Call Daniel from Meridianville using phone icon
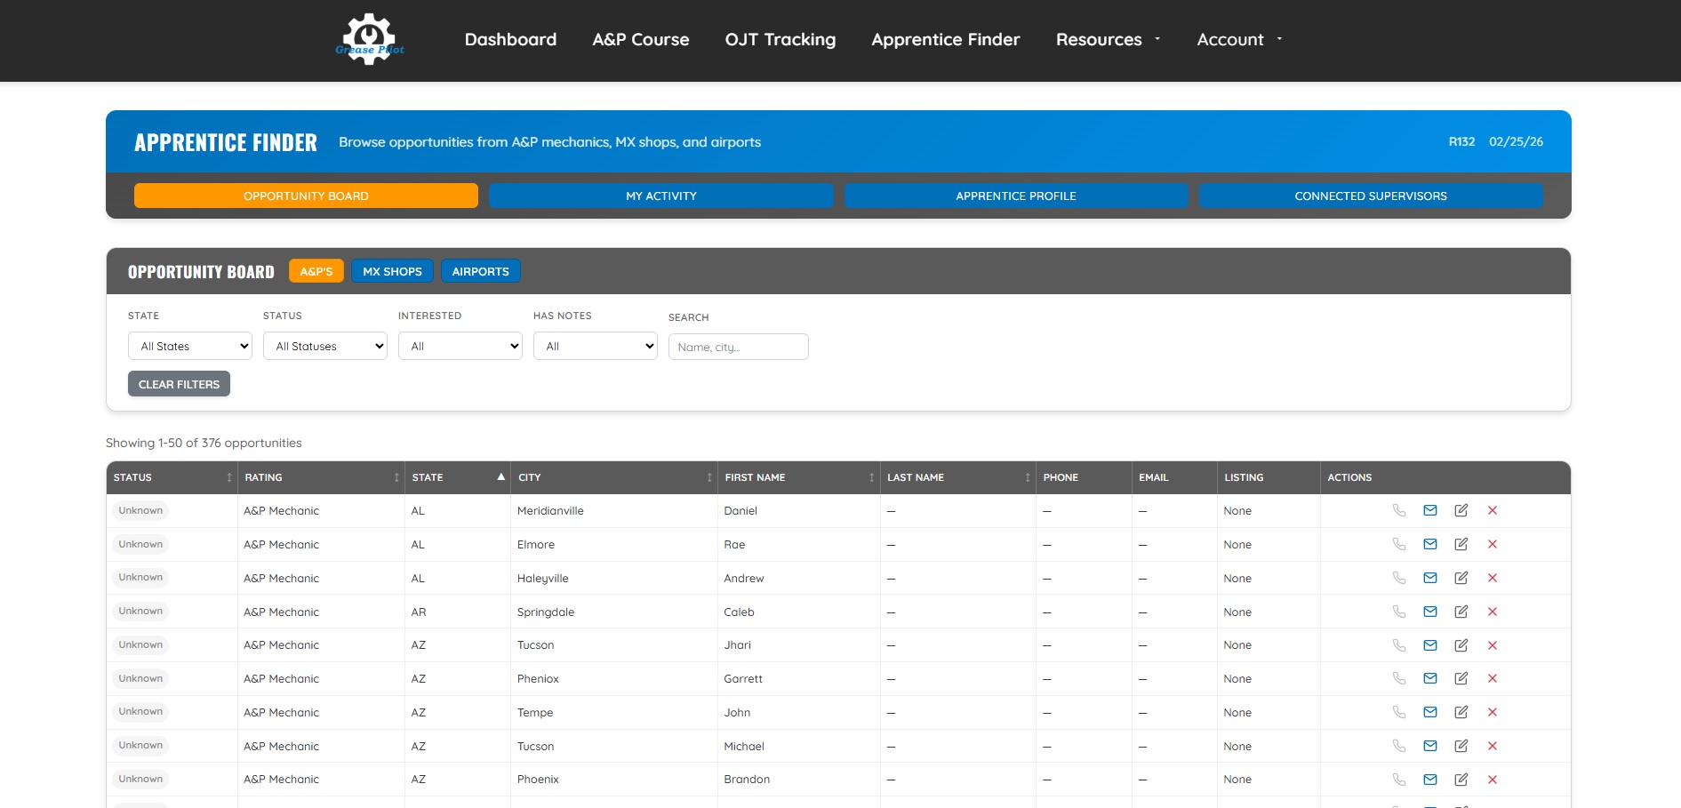 click(x=1399, y=510)
